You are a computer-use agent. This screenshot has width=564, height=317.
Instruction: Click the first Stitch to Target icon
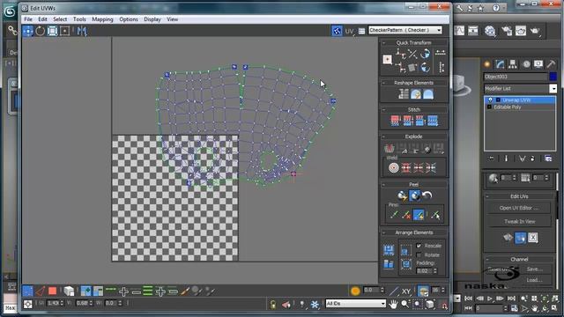click(395, 121)
